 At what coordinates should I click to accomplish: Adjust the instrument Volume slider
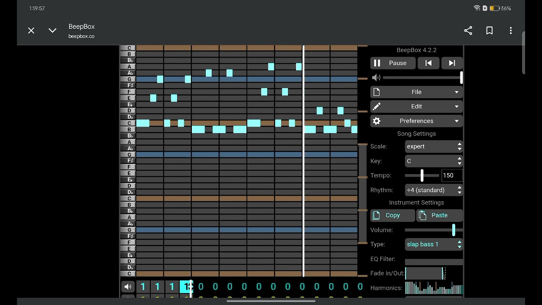point(434,230)
